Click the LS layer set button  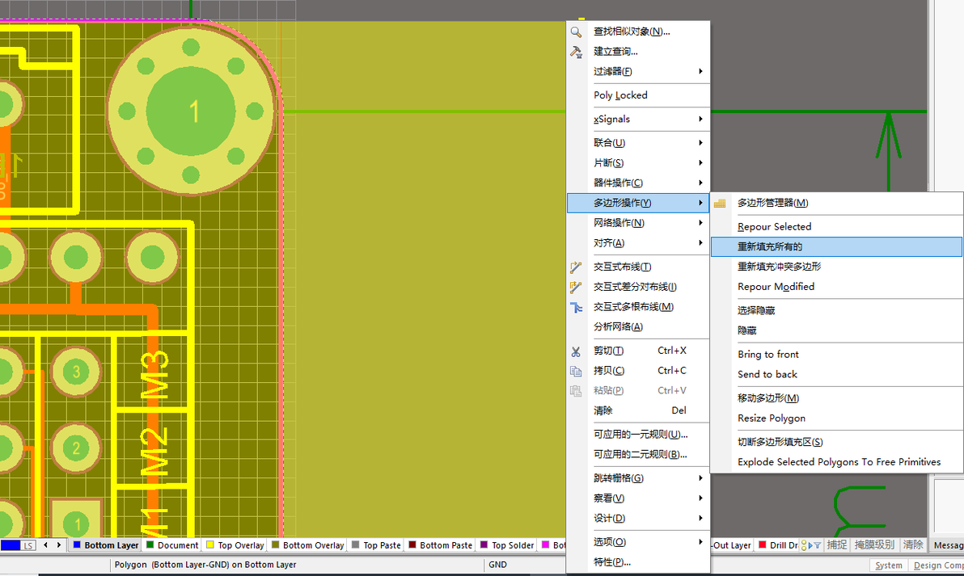[x=28, y=545]
